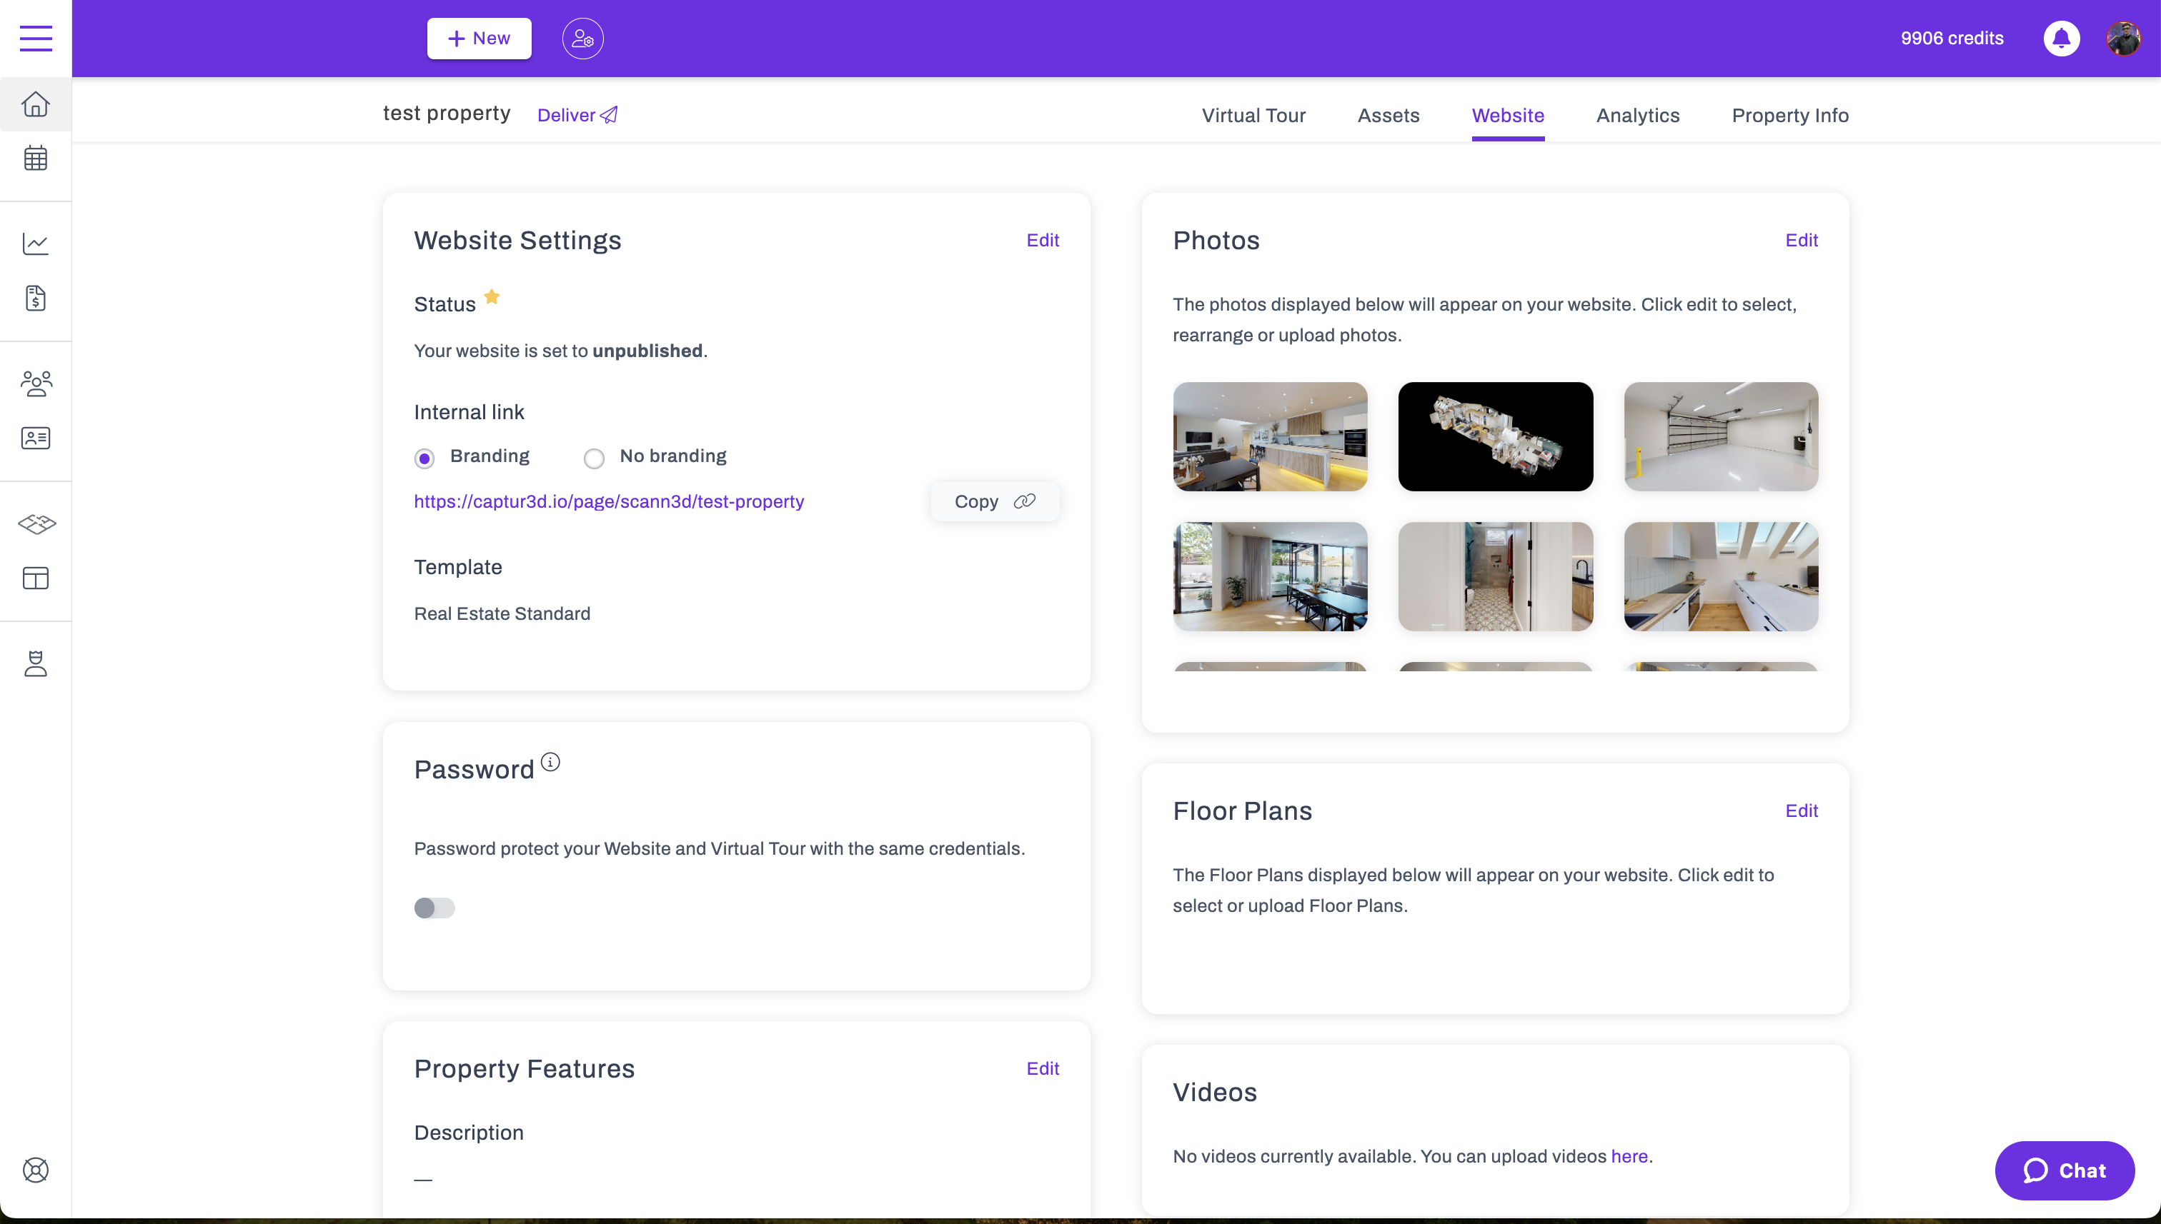Open the Chat widget
2161x1224 pixels.
coord(2065,1170)
